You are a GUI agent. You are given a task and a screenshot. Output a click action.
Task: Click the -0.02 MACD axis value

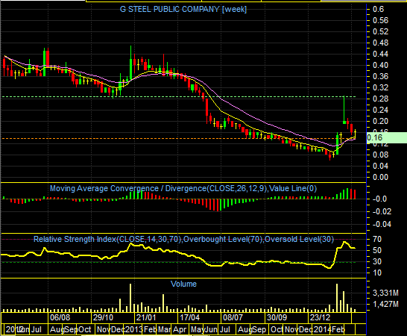coord(382,211)
